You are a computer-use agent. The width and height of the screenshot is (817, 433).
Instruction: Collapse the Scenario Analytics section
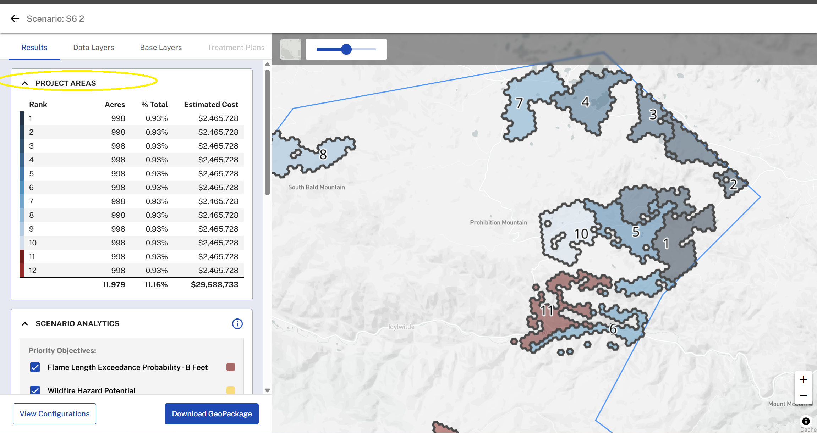coord(25,323)
